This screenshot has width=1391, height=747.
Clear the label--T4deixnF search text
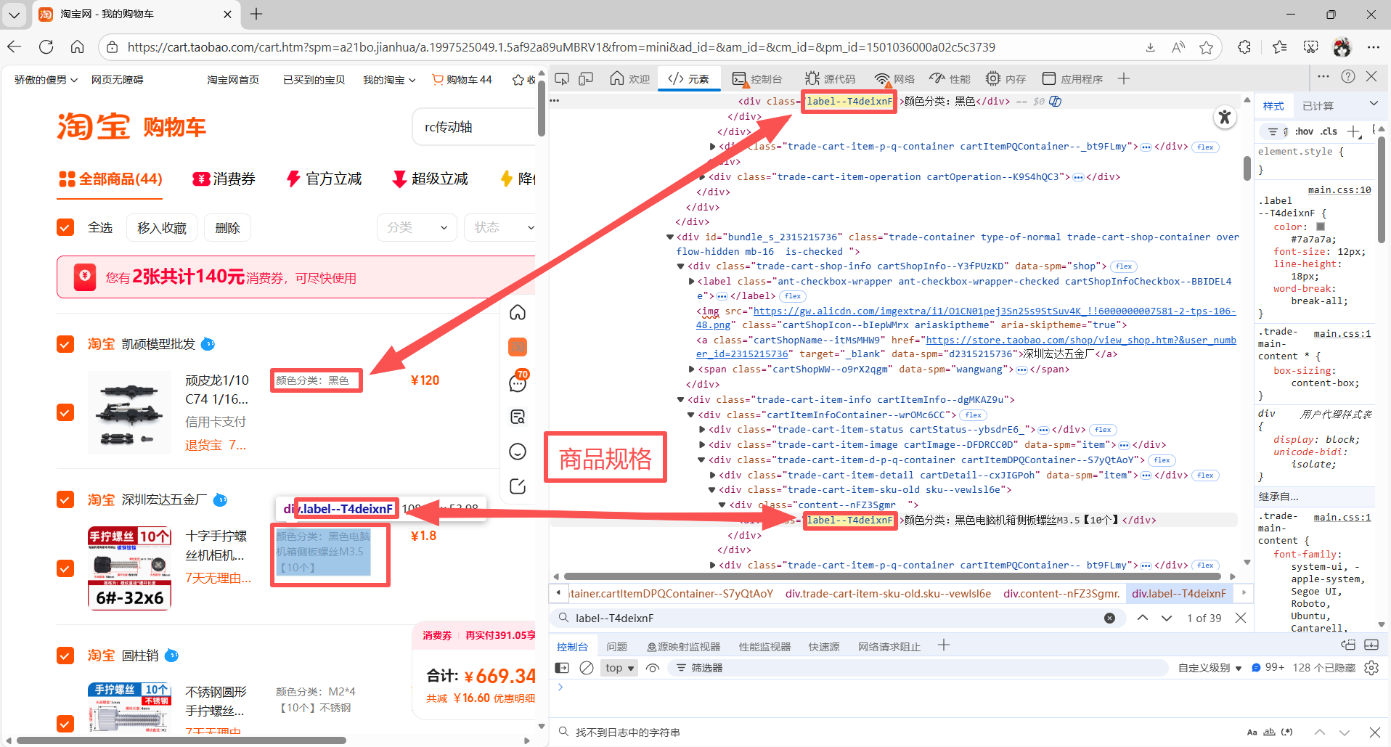(x=1109, y=618)
